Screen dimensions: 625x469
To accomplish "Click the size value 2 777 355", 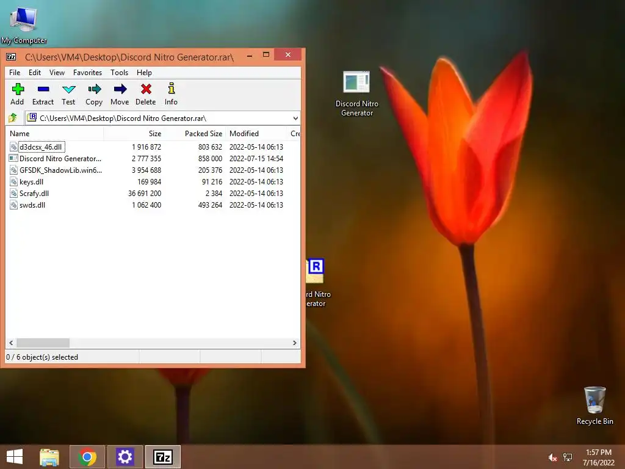I will pyautogui.click(x=146, y=158).
